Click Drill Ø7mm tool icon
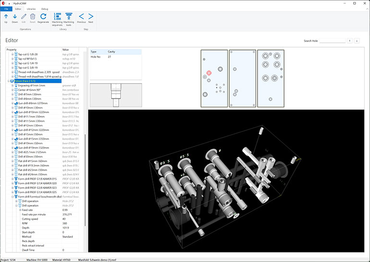Viewport: 370px width, 262px height. (x=16, y=94)
